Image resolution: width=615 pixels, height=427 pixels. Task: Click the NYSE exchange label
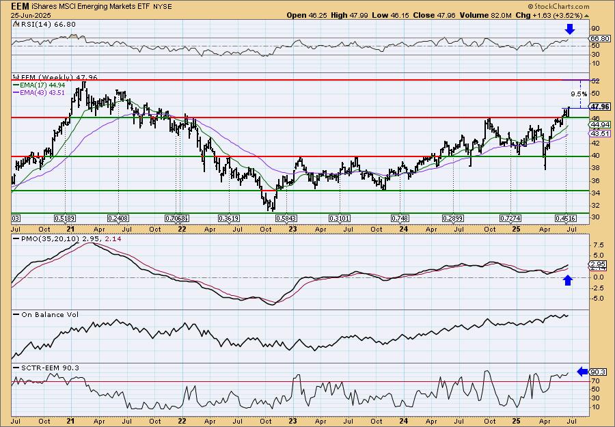click(x=163, y=7)
